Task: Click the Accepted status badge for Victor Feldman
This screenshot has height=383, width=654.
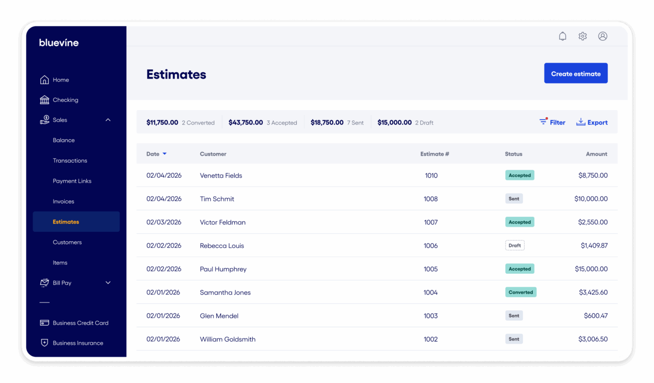Action: pos(519,222)
